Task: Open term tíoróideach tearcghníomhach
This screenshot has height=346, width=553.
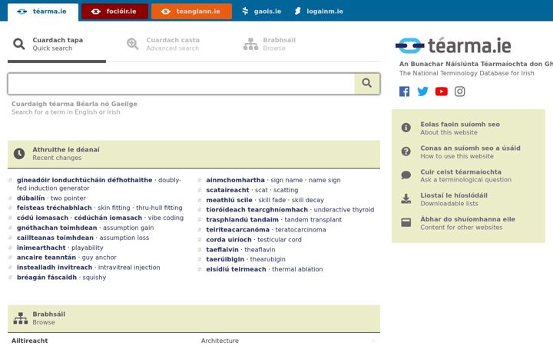Action: point(257,210)
